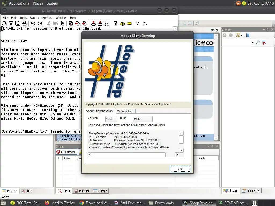Open the Errors panel options dropdown arrow

pyautogui.click(x=208, y=146)
